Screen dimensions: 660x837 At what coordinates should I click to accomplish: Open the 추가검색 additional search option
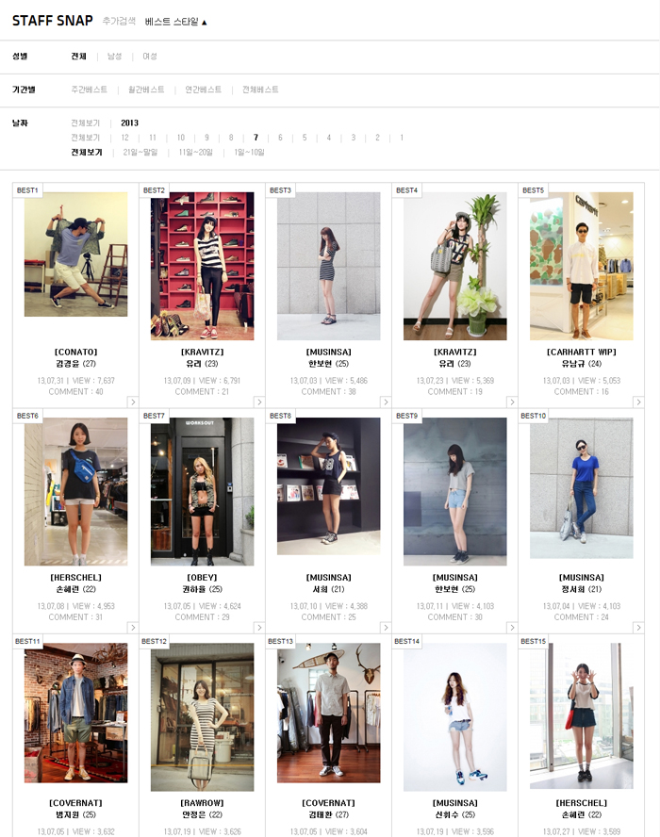[x=119, y=21]
